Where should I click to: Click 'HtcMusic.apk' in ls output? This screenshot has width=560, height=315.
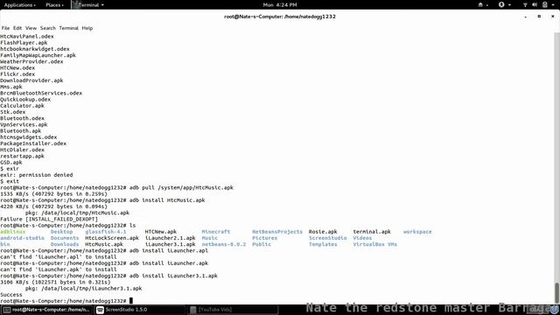point(104,244)
